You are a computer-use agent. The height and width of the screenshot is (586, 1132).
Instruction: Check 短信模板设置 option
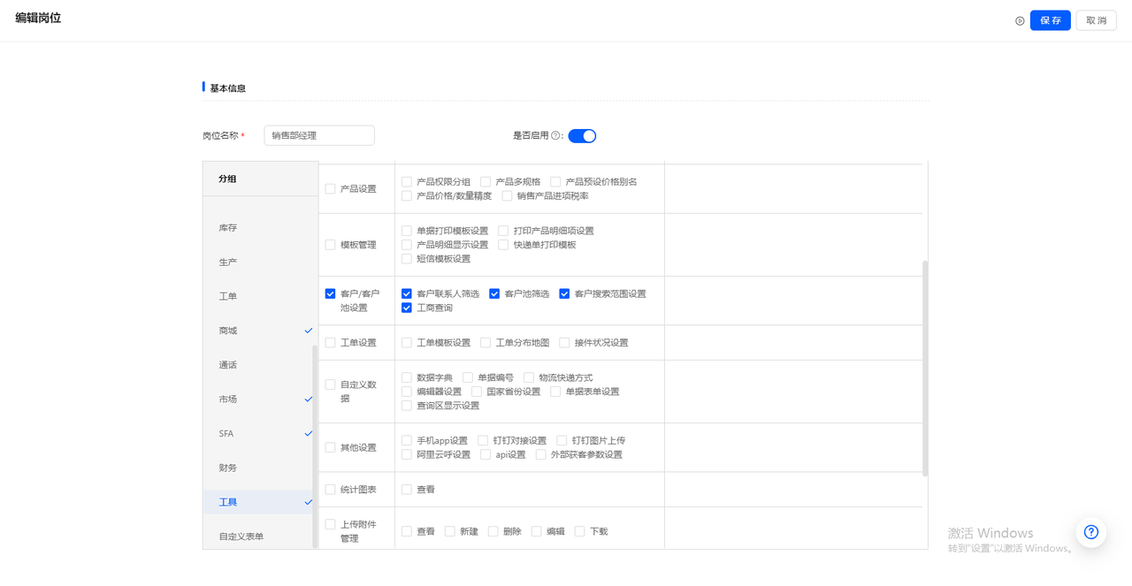407,259
